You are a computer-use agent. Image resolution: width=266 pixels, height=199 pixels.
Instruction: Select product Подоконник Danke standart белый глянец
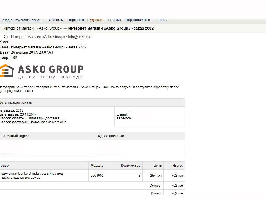pos(31,174)
